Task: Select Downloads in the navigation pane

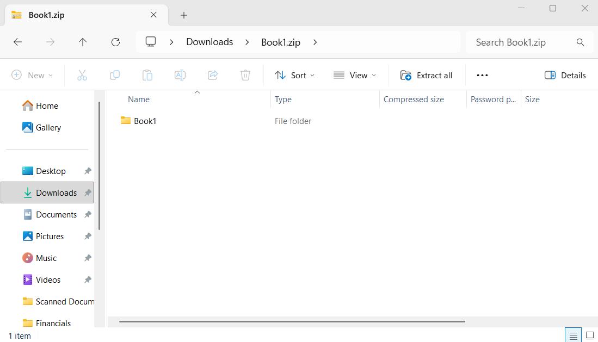Action: (47, 192)
